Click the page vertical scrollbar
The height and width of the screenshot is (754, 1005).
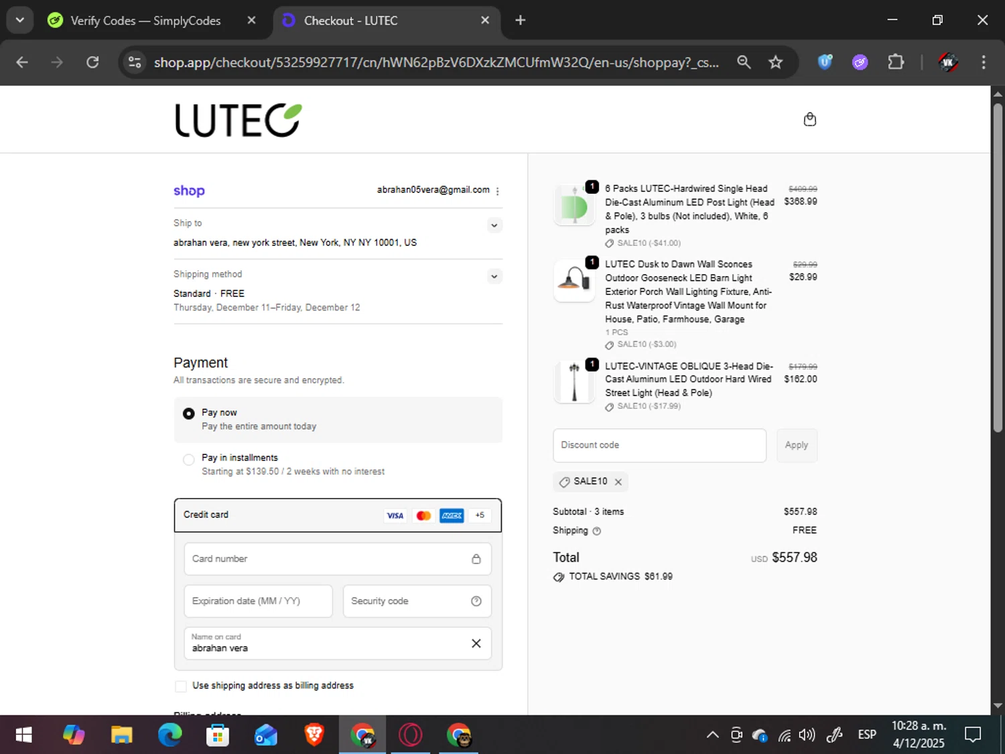(998, 268)
